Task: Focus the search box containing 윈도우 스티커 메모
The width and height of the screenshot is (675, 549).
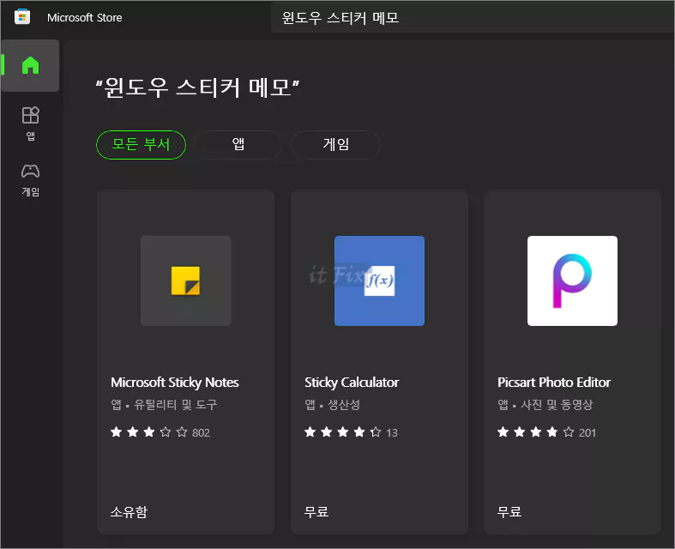Action: (473, 18)
